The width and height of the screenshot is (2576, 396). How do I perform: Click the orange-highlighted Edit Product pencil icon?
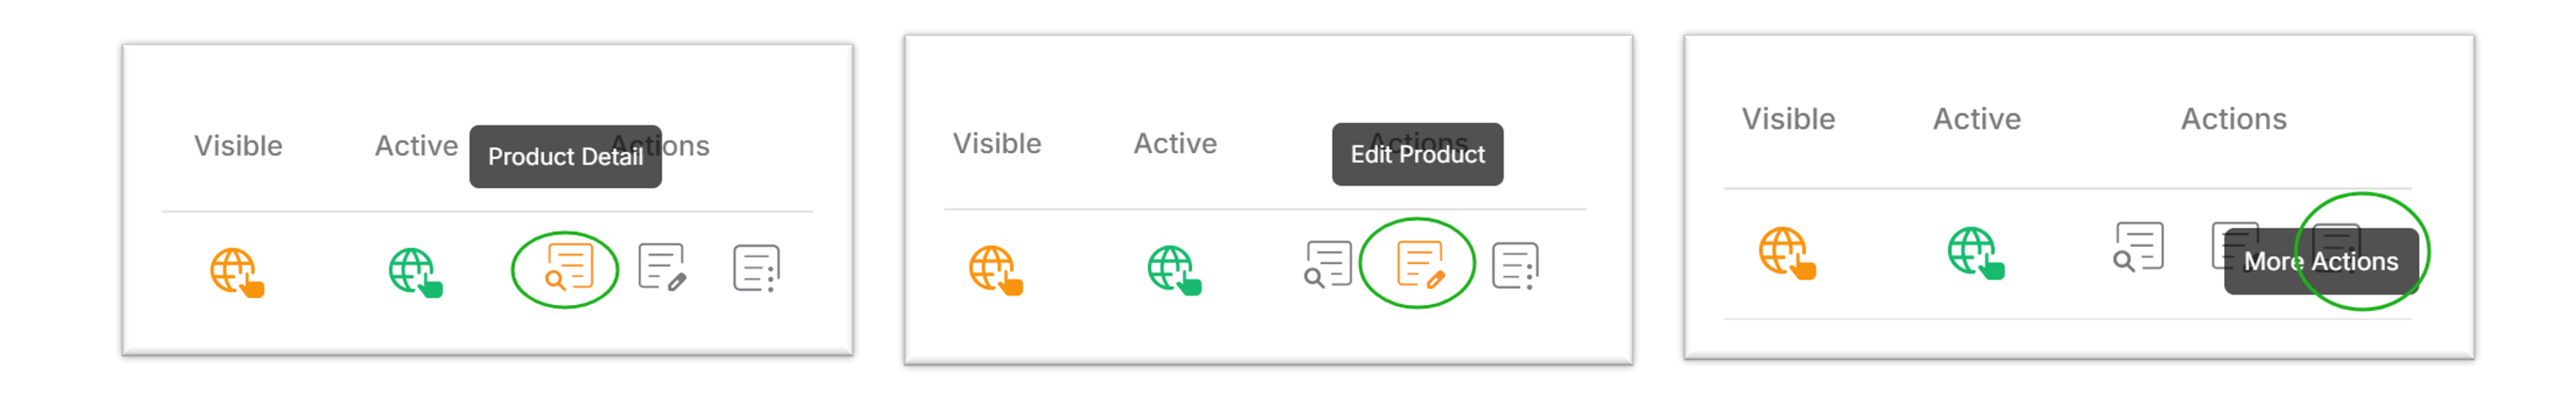click(x=1421, y=265)
